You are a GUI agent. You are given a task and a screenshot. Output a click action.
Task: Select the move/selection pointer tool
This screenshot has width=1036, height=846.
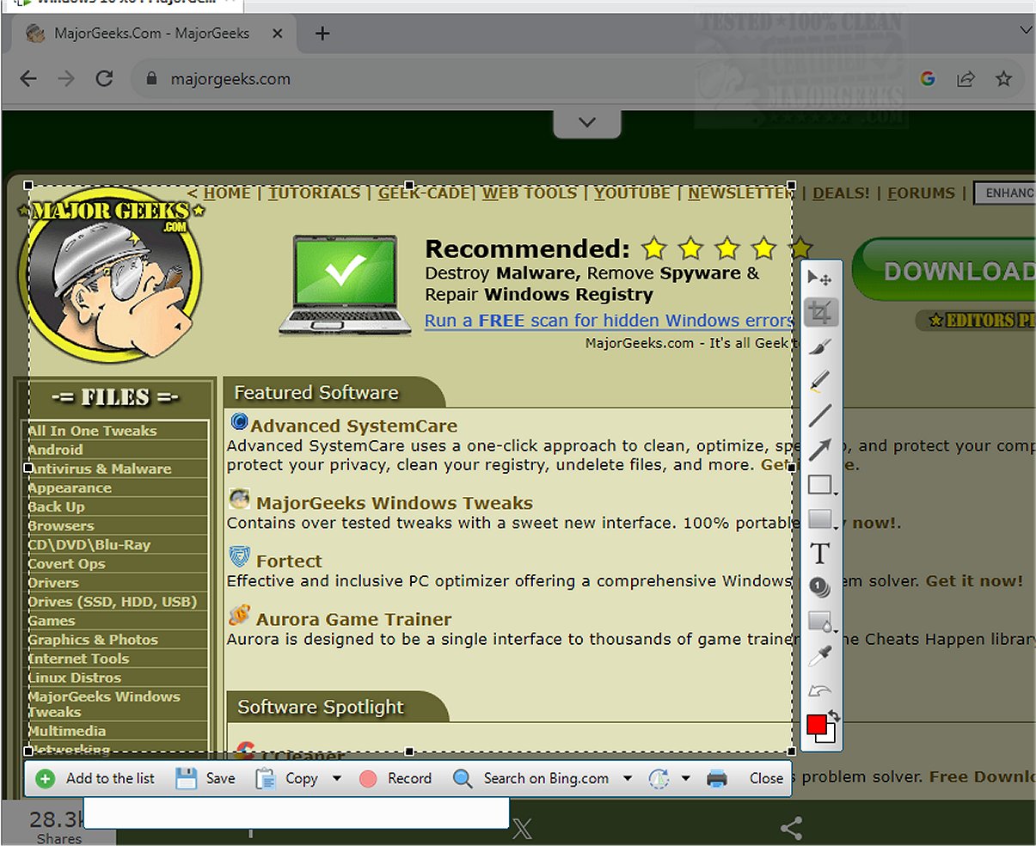click(819, 279)
